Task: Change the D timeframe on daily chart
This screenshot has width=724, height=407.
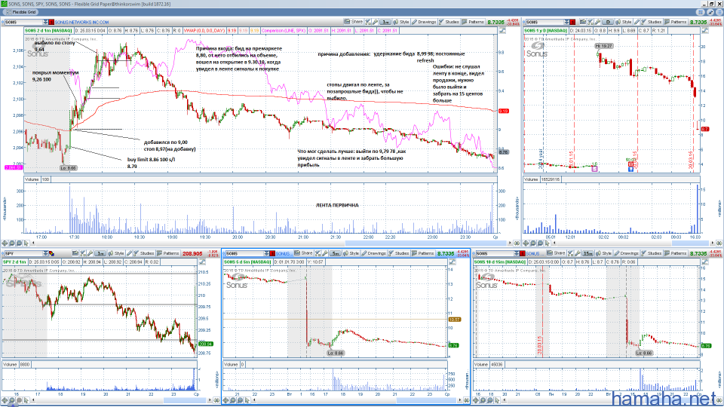Action: tap(608, 22)
